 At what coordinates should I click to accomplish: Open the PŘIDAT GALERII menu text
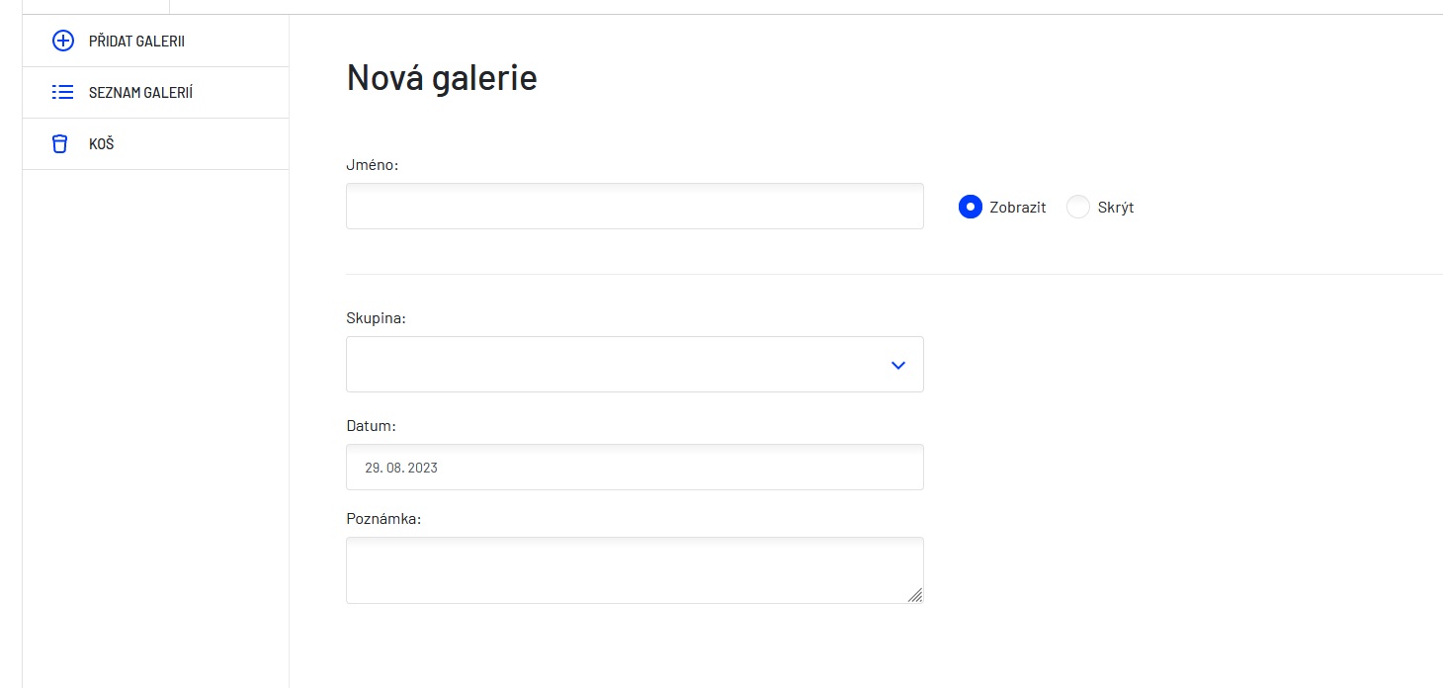(137, 42)
